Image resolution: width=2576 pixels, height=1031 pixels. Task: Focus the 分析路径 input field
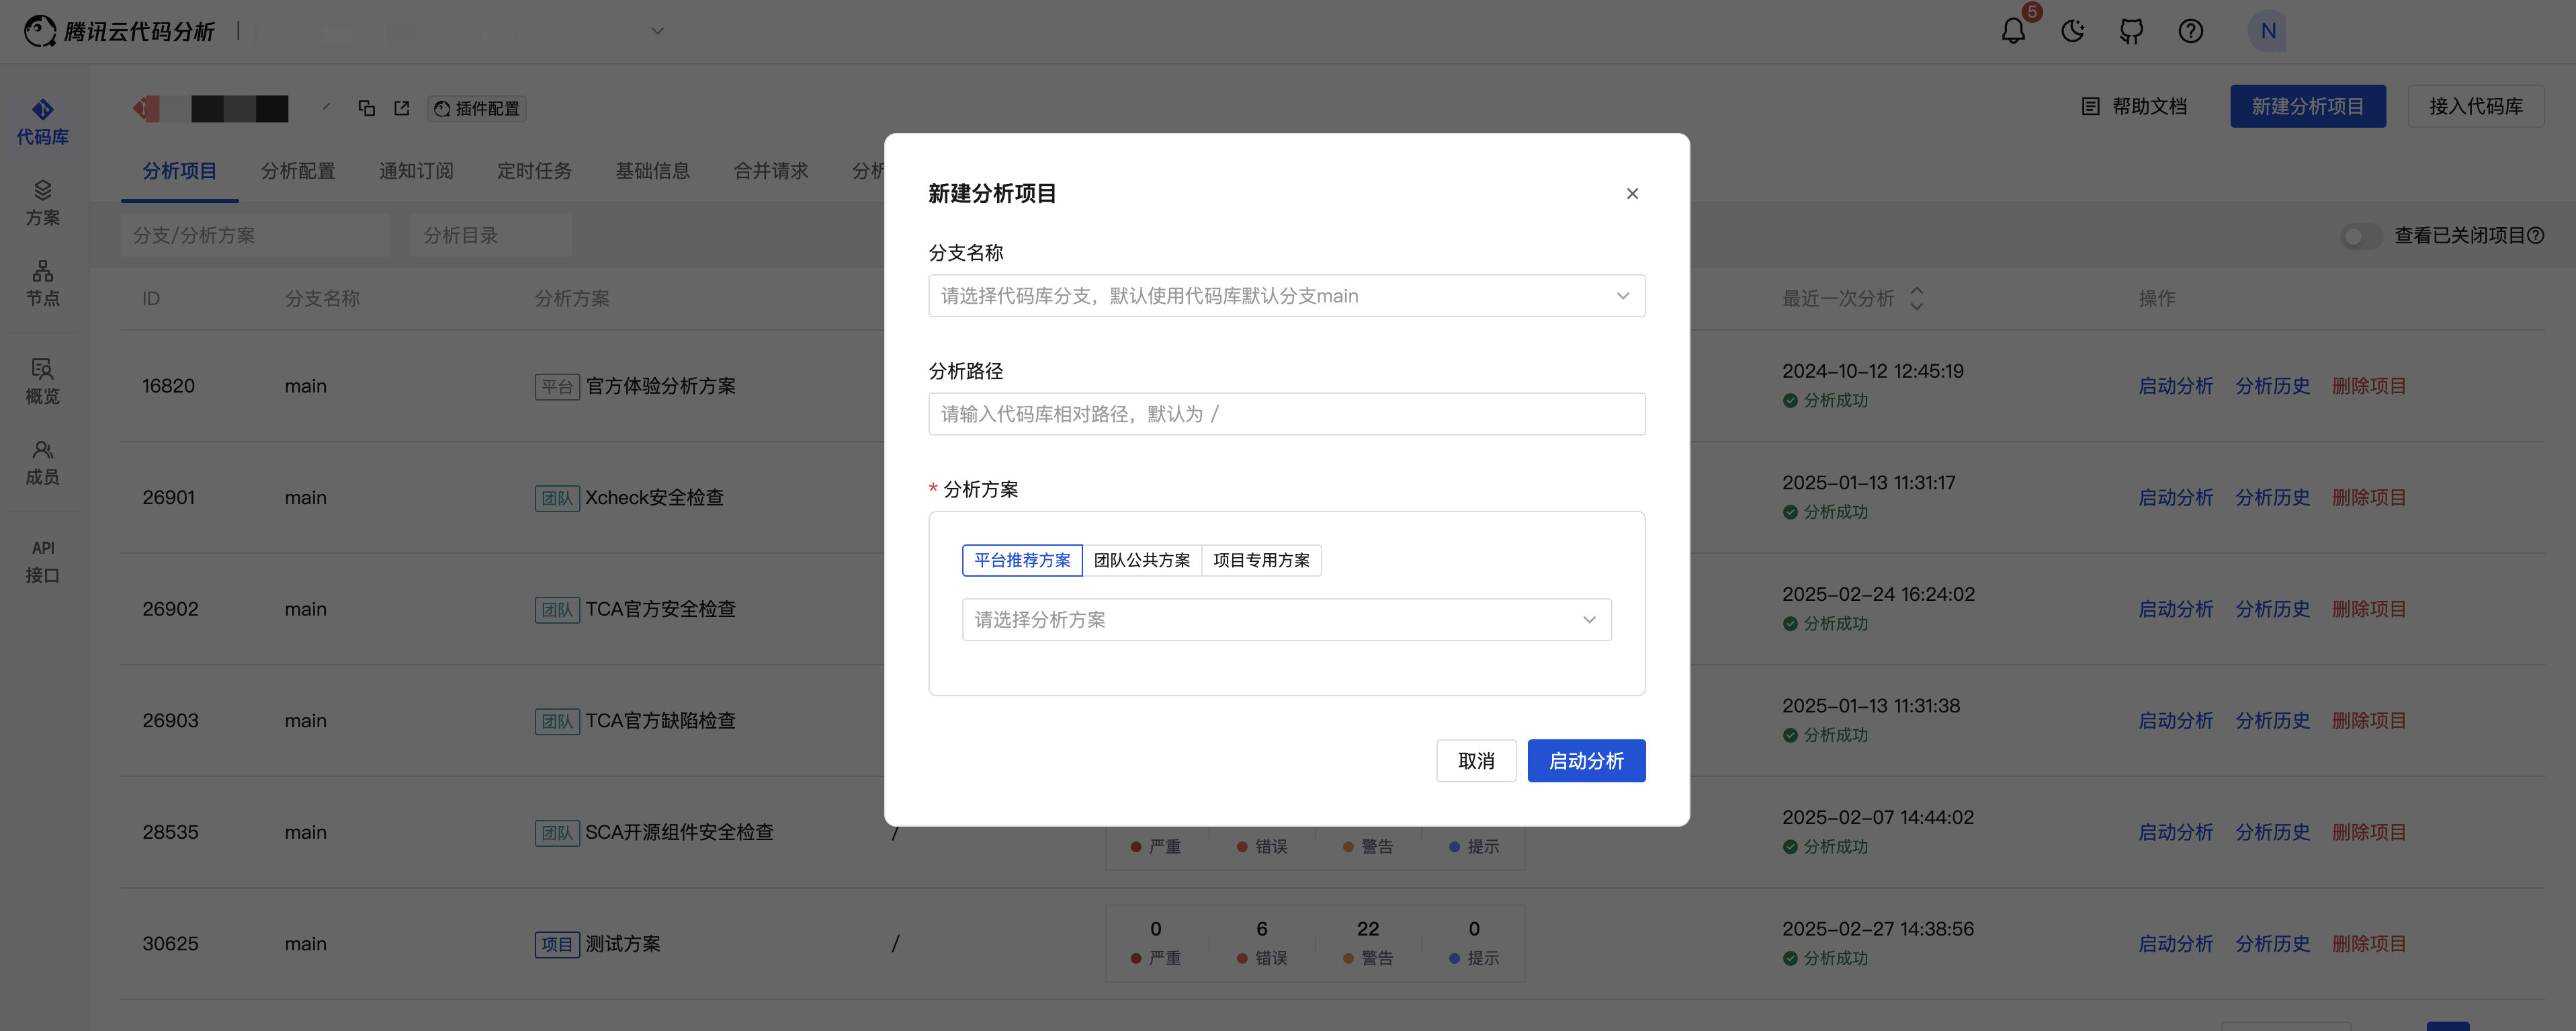(1286, 414)
